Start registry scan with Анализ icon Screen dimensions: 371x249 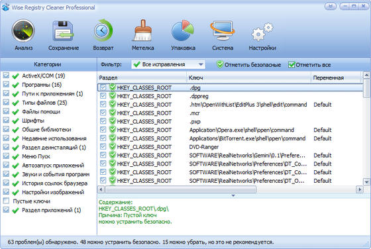click(23, 31)
